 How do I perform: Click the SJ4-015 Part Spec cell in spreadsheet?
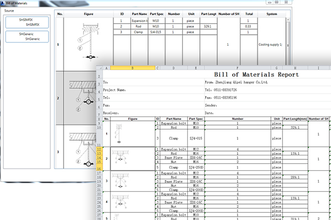coord(196,138)
